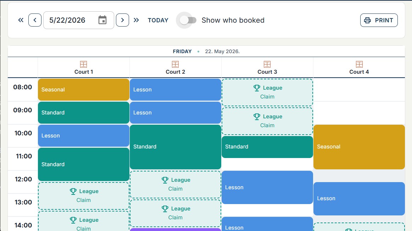
Task: Open Court 3 Lesson booking at 14:00
Action: click(267, 224)
